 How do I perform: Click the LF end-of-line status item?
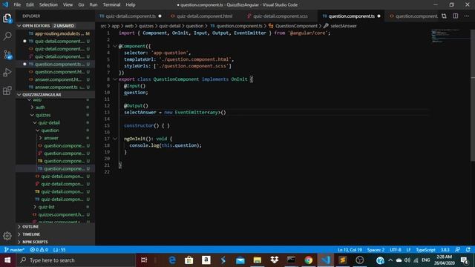[408, 250]
